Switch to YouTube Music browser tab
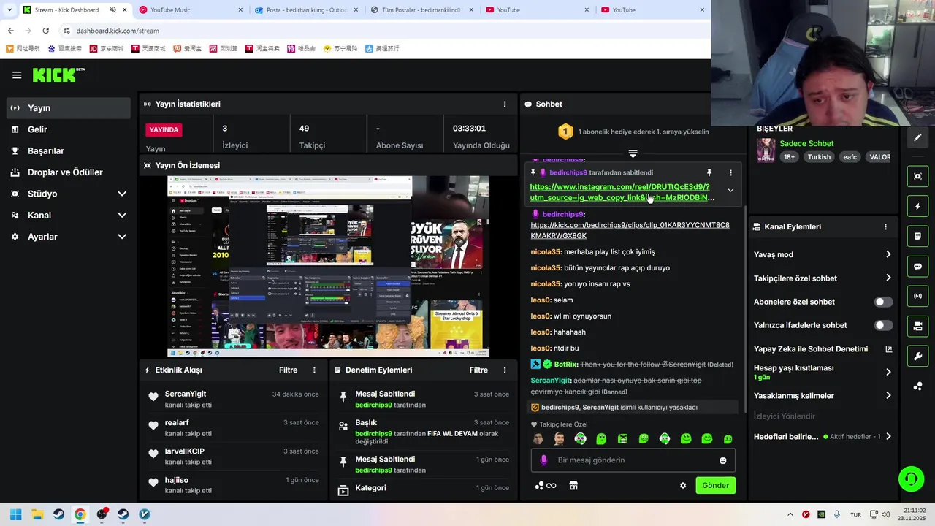Viewport: 935px width, 526px height. [x=190, y=10]
